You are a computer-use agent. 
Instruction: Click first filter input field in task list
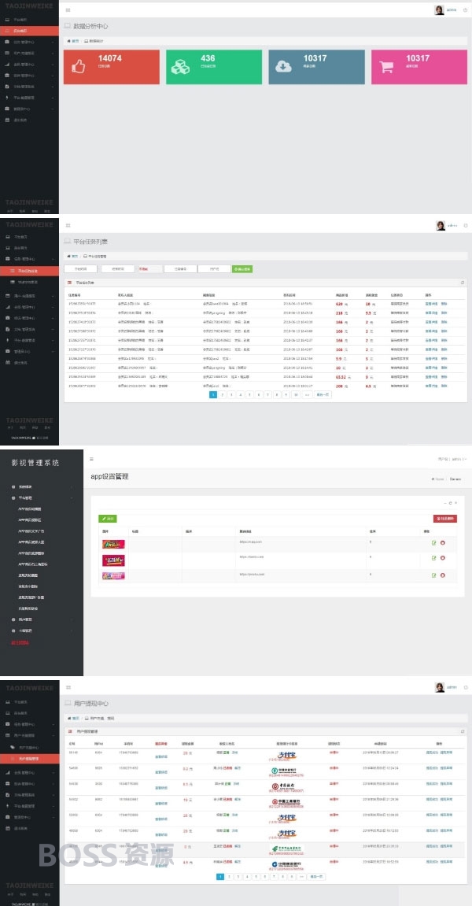[x=80, y=268]
